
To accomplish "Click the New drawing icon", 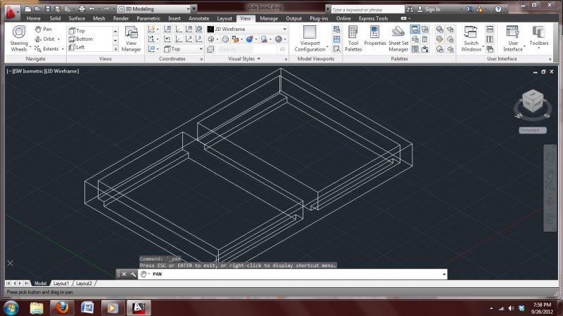I will (x=28, y=9).
